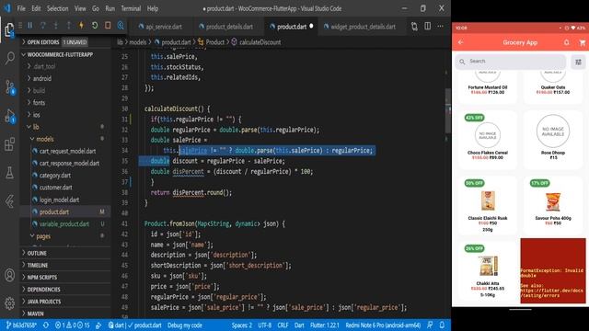Open editor More Actions ellipsis

tap(440, 27)
